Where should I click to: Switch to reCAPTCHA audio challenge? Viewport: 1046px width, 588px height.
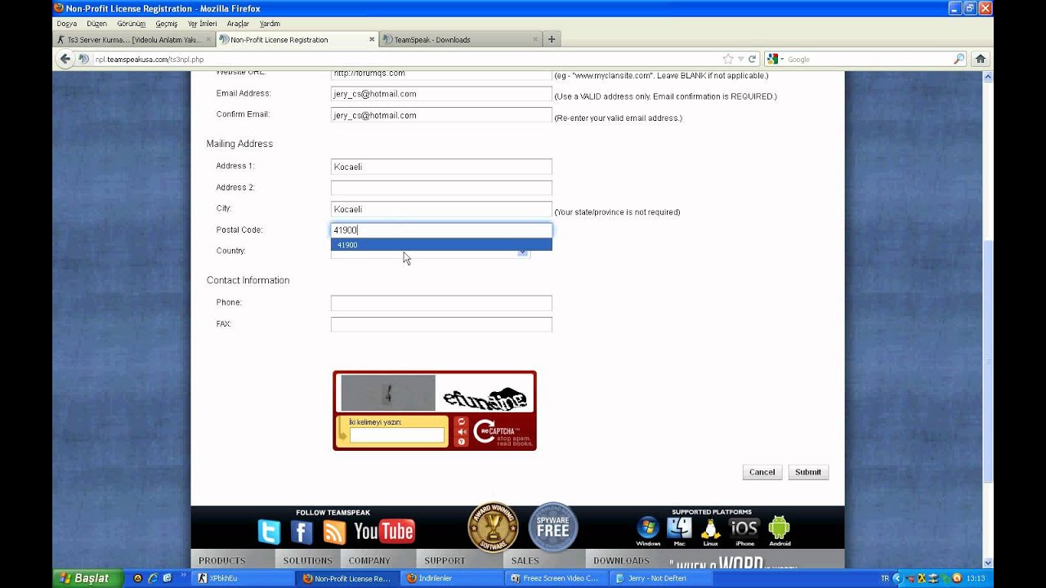pos(462,432)
